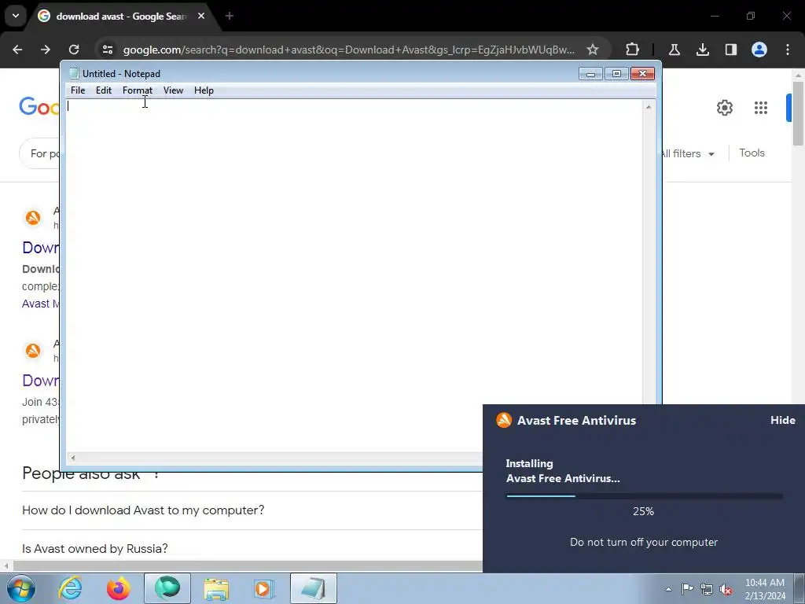The width and height of the screenshot is (805, 604).
Task: Open Chrome Extensions puzzle icon
Action: 633,50
